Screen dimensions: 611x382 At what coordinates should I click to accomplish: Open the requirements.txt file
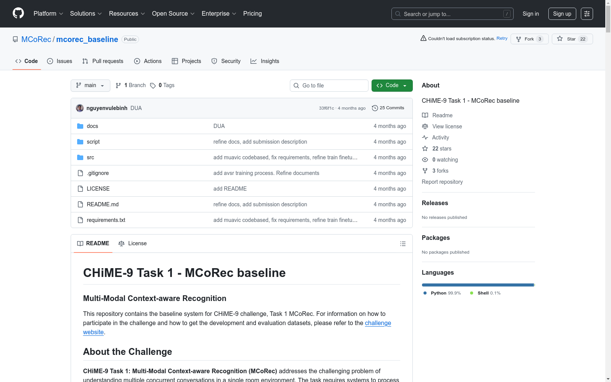point(106,220)
